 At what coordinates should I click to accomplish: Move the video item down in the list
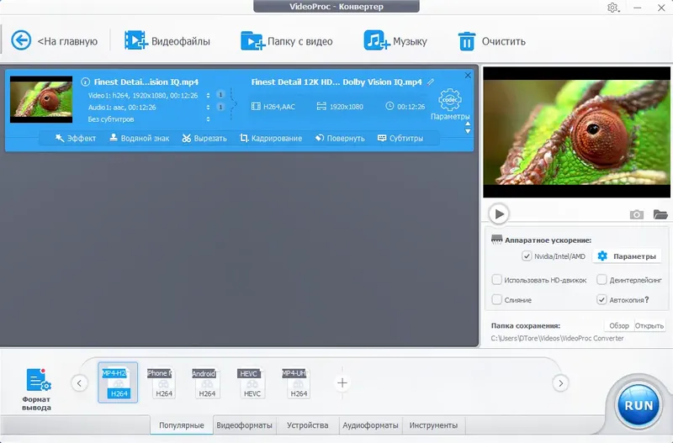click(468, 131)
